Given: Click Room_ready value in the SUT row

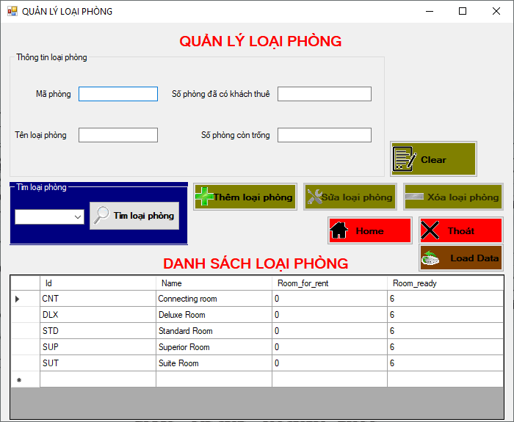Looking at the screenshot, I should point(446,363).
